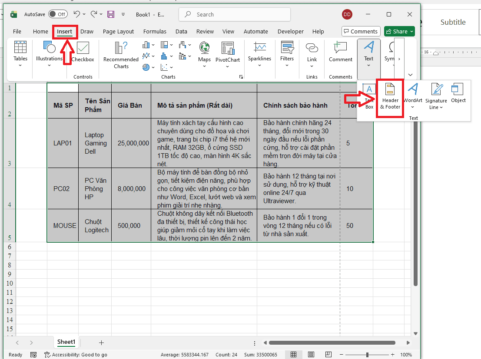Switch to Page Break Preview
481x359 pixels.
(328, 354)
